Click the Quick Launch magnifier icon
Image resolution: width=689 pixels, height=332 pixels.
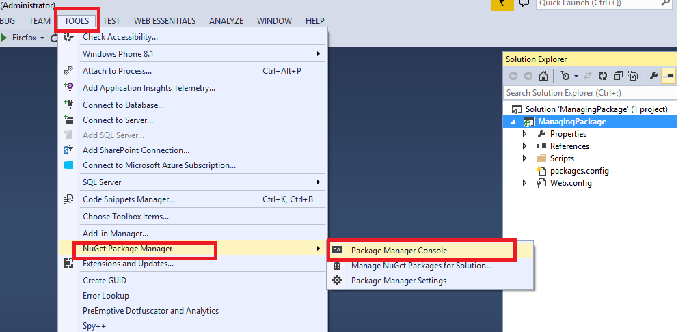point(665,3)
